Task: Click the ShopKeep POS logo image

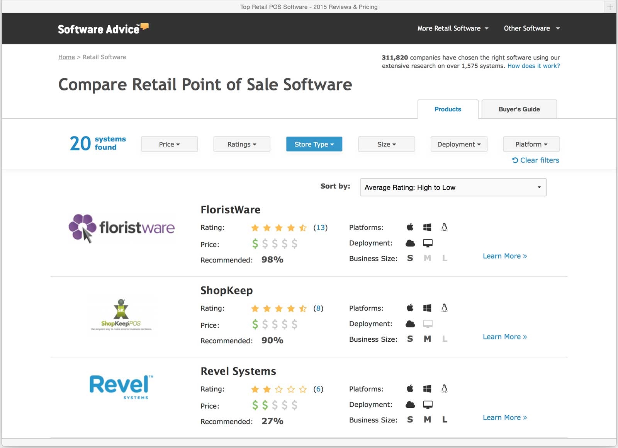Action: (121, 315)
